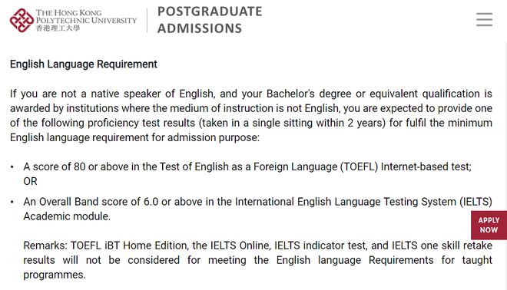The height and width of the screenshot is (290, 507).
Task: Click the IELTS Overall Band score line
Action: (x=257, y=202)
